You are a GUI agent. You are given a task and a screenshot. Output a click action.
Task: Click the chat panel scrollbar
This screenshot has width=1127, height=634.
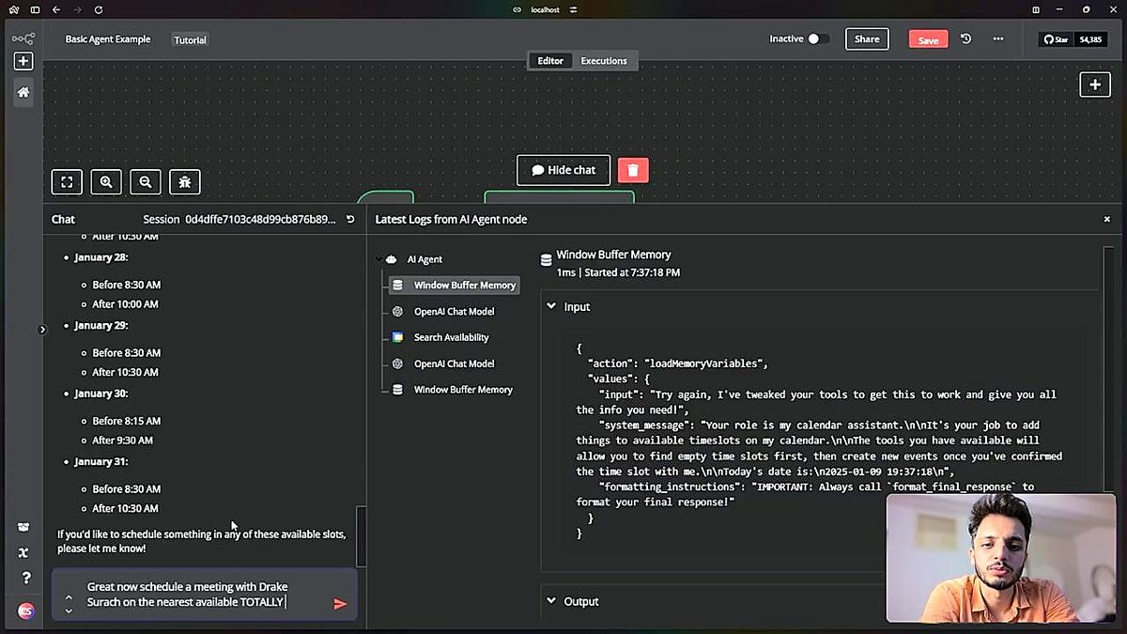tap(361, 535)
